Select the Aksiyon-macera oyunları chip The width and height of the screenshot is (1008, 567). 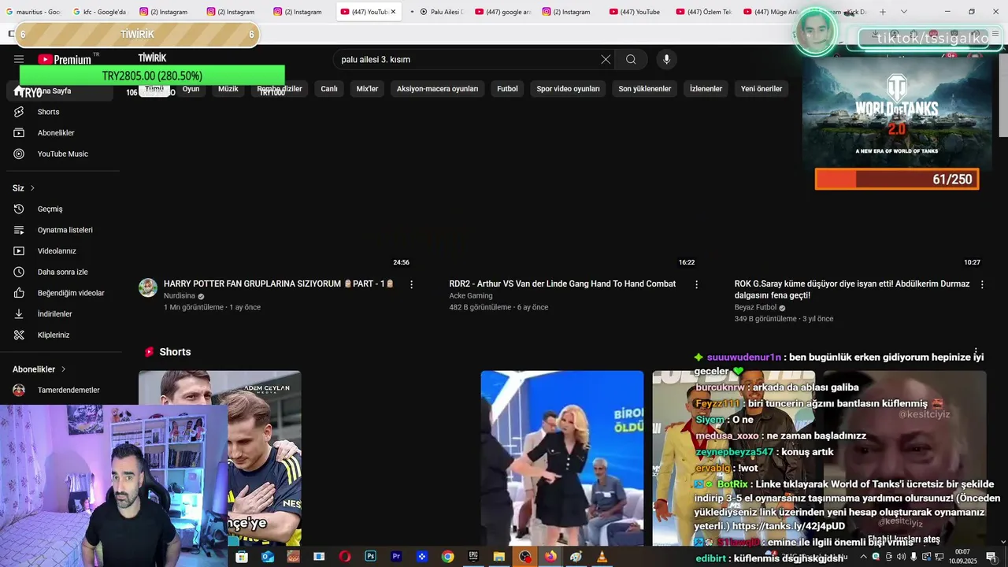[437, 89]
